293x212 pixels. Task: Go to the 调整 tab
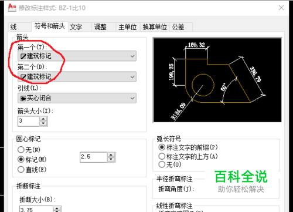tap(104, 27)
